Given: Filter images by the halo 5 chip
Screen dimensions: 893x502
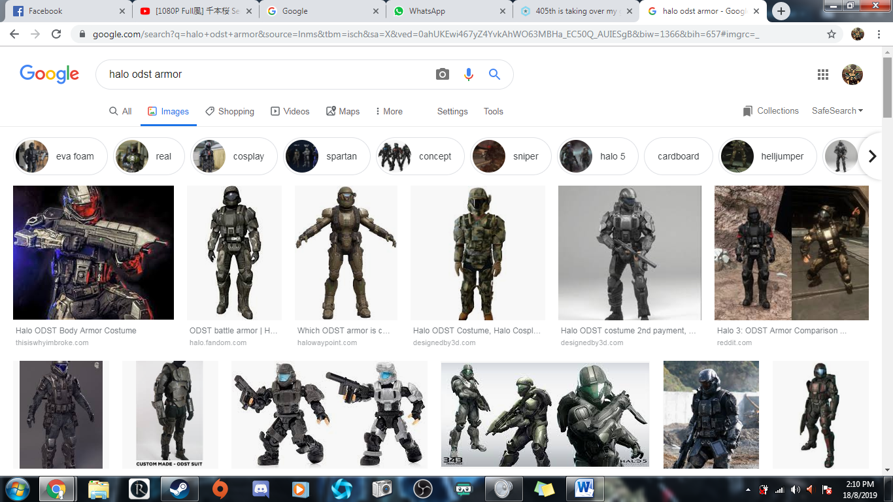Looking at the screenshot, I should [x=598, y=156].
